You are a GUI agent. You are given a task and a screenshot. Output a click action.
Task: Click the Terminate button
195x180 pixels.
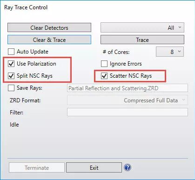37,167
